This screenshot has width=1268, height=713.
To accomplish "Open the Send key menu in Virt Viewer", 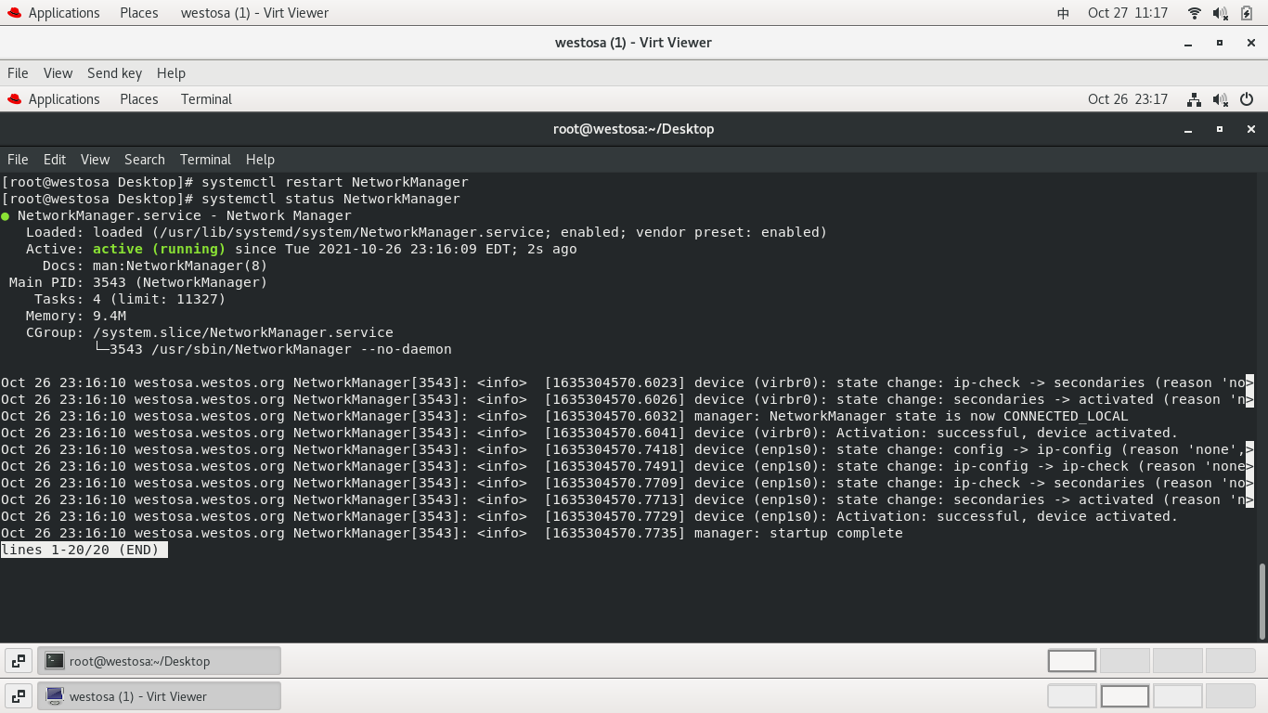I will pos(114,73).
